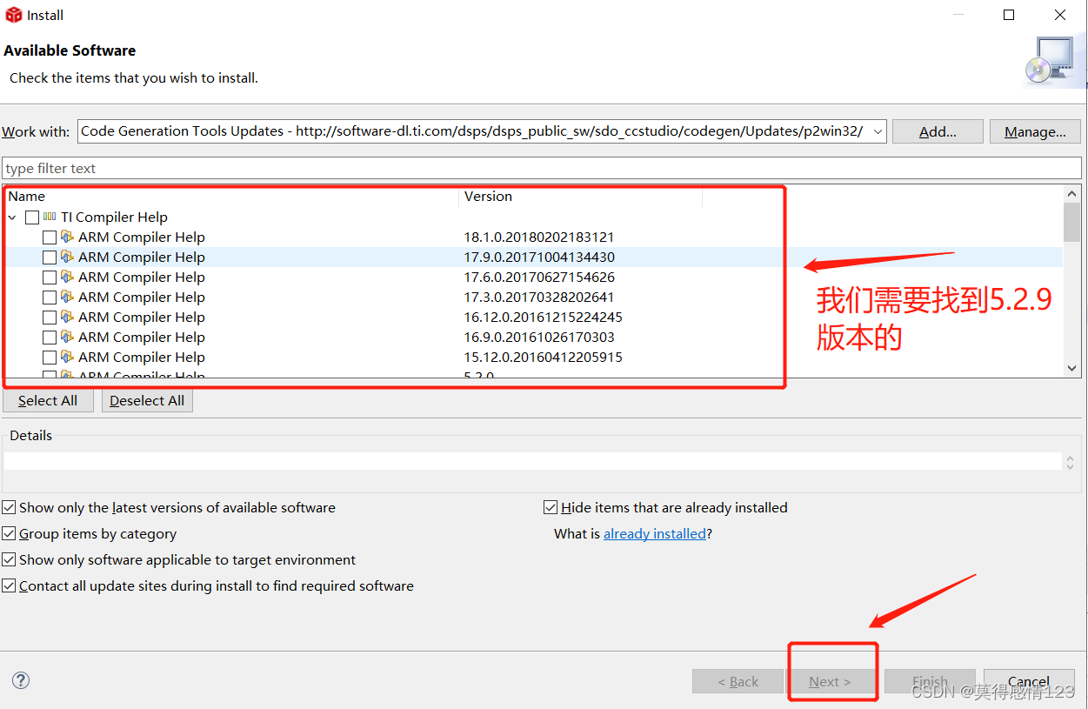Check ARM Compiler Help version 16.12.0

50,318
